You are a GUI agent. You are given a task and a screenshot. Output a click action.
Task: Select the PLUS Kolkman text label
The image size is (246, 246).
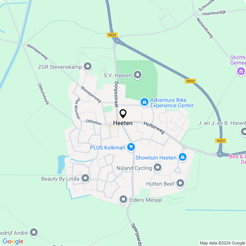(x=108, y=148)
